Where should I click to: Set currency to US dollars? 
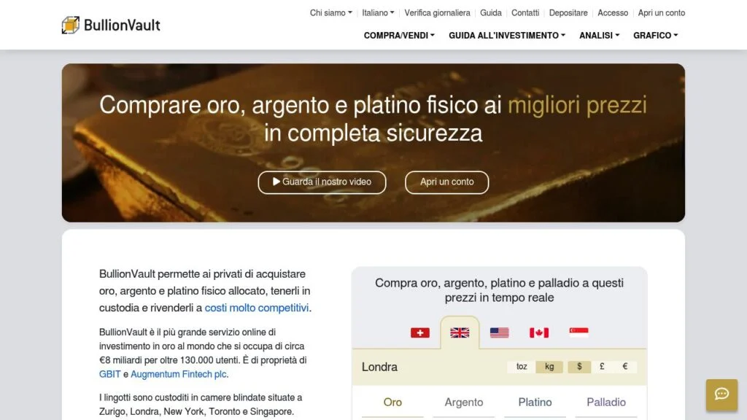[579, 367]
